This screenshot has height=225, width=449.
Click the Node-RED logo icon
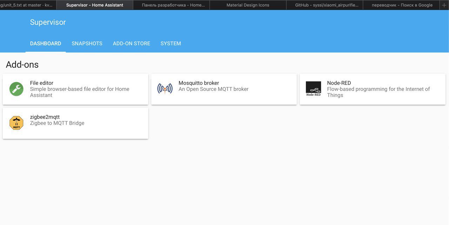[x=313, y=89]
